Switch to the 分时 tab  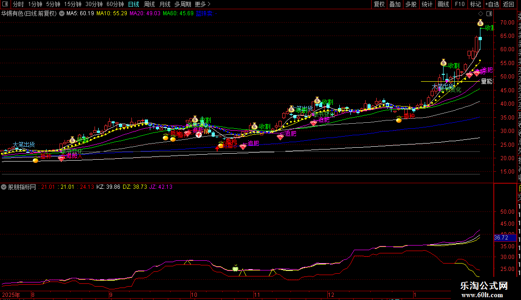coord(18,4)
